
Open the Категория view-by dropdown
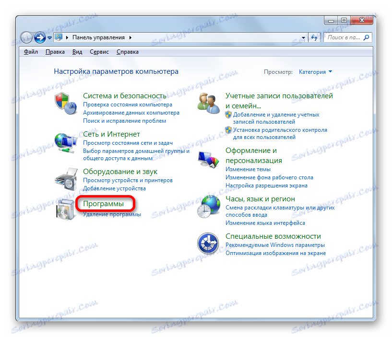[x=316, y=72]
